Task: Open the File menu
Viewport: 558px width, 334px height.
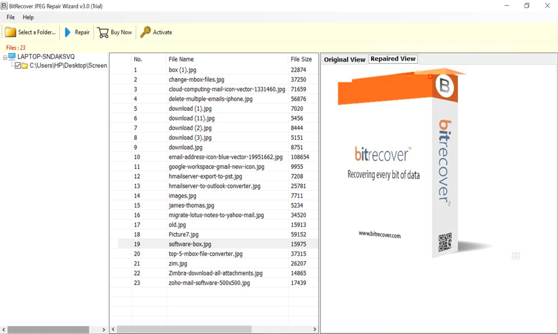Action: (x=11, y=17)
